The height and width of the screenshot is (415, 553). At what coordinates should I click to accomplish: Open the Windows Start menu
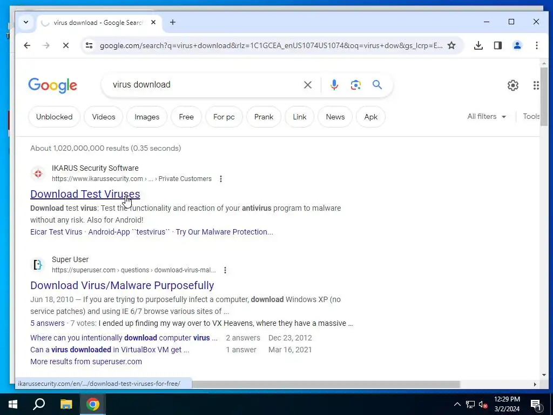point(13,404)
